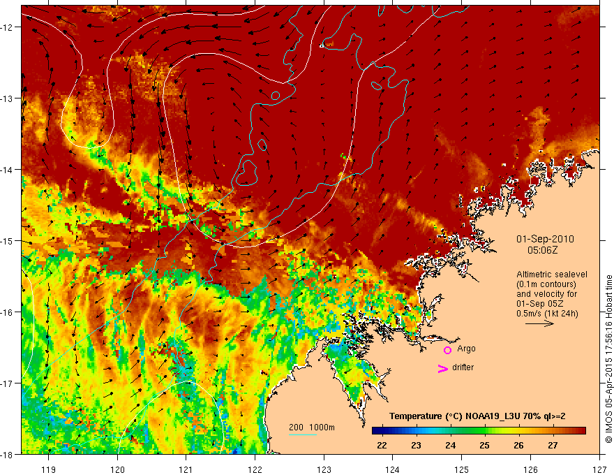Click the "Argo" legend label

click(466, 349)
